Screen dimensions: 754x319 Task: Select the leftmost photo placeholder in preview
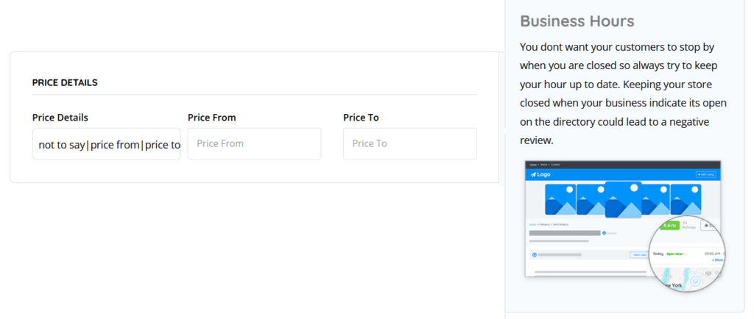pyautogui.click(x=560, y=198)
